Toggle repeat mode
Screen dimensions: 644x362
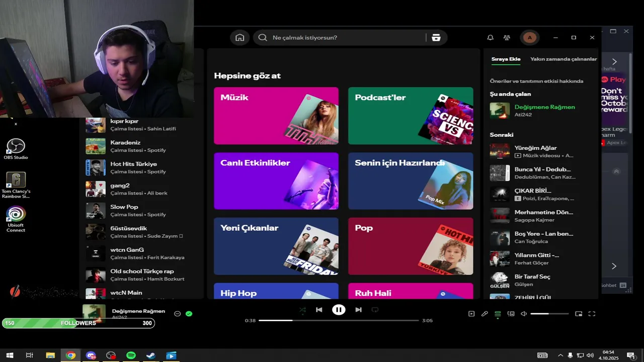tap(375, 310)
